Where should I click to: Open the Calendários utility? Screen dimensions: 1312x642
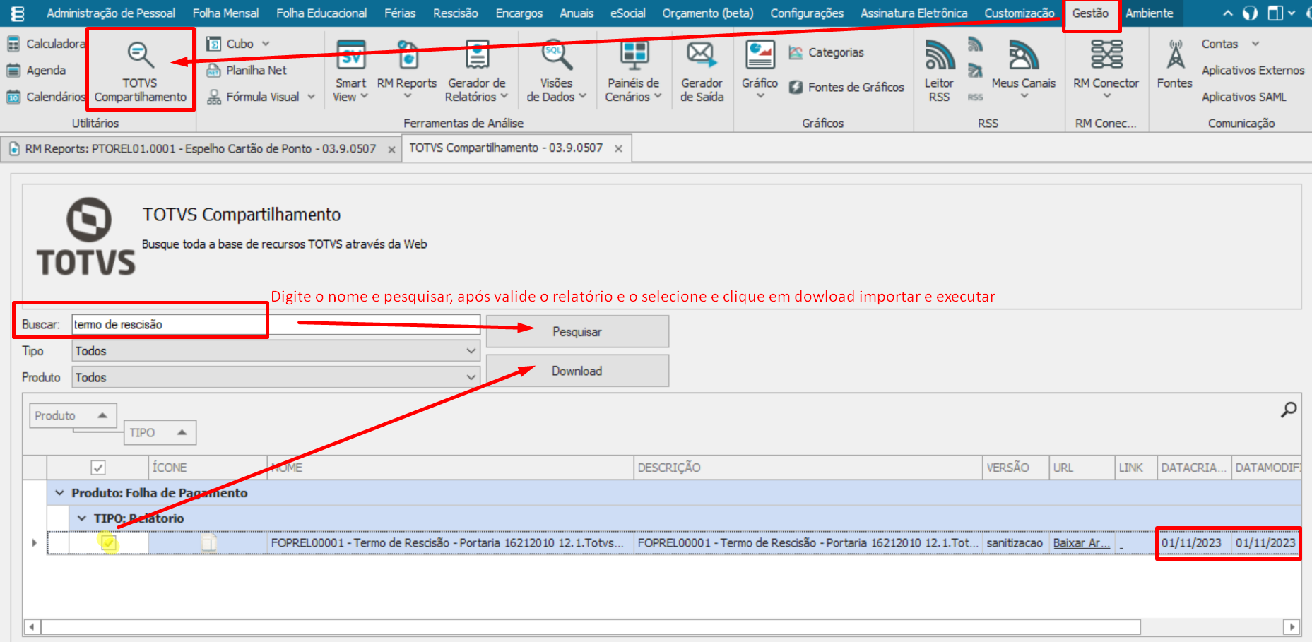tap(46, 97)
